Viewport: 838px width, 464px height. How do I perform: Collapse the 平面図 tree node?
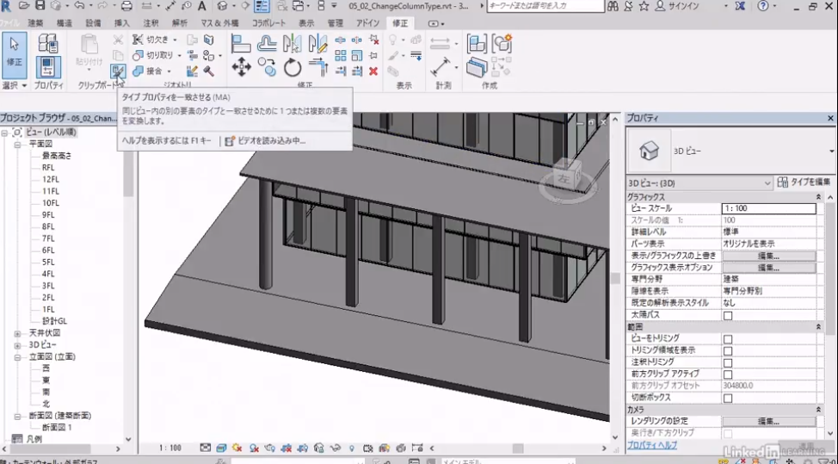18,145
